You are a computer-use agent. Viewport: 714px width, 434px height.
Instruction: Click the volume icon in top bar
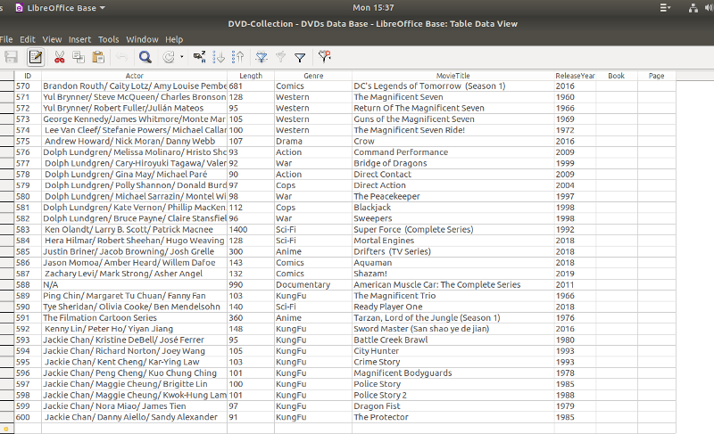709,8
